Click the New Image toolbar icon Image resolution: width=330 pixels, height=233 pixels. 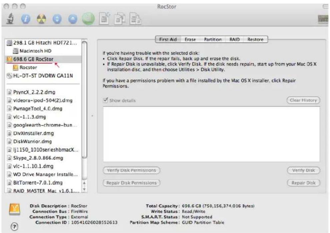click(105, 19)
